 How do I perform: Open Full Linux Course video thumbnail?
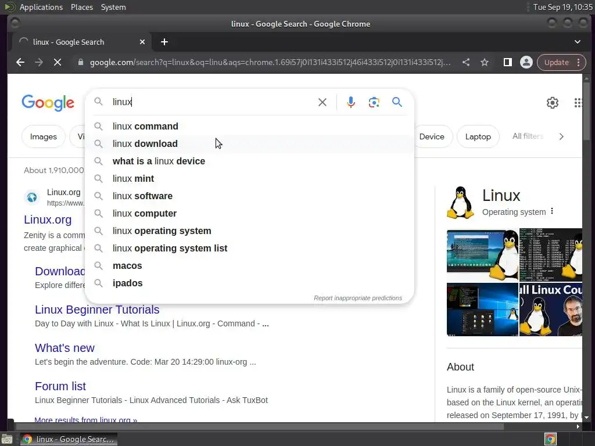pos(551,310)
